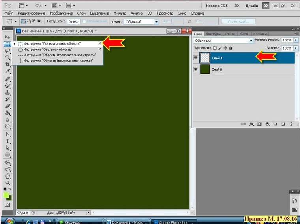Open the Фильтр menu
This screenshot has height=224, width=300.
120,13
